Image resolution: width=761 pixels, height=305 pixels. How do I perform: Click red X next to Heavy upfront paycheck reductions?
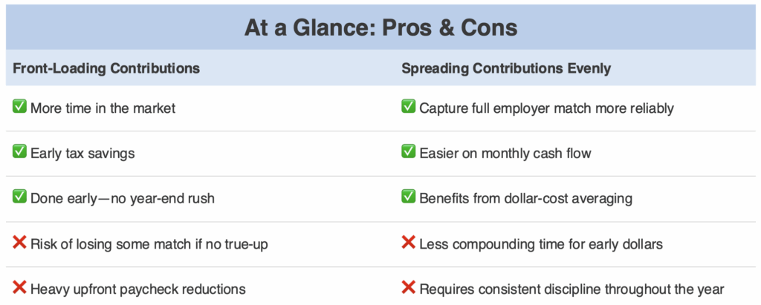click(20, 288)
